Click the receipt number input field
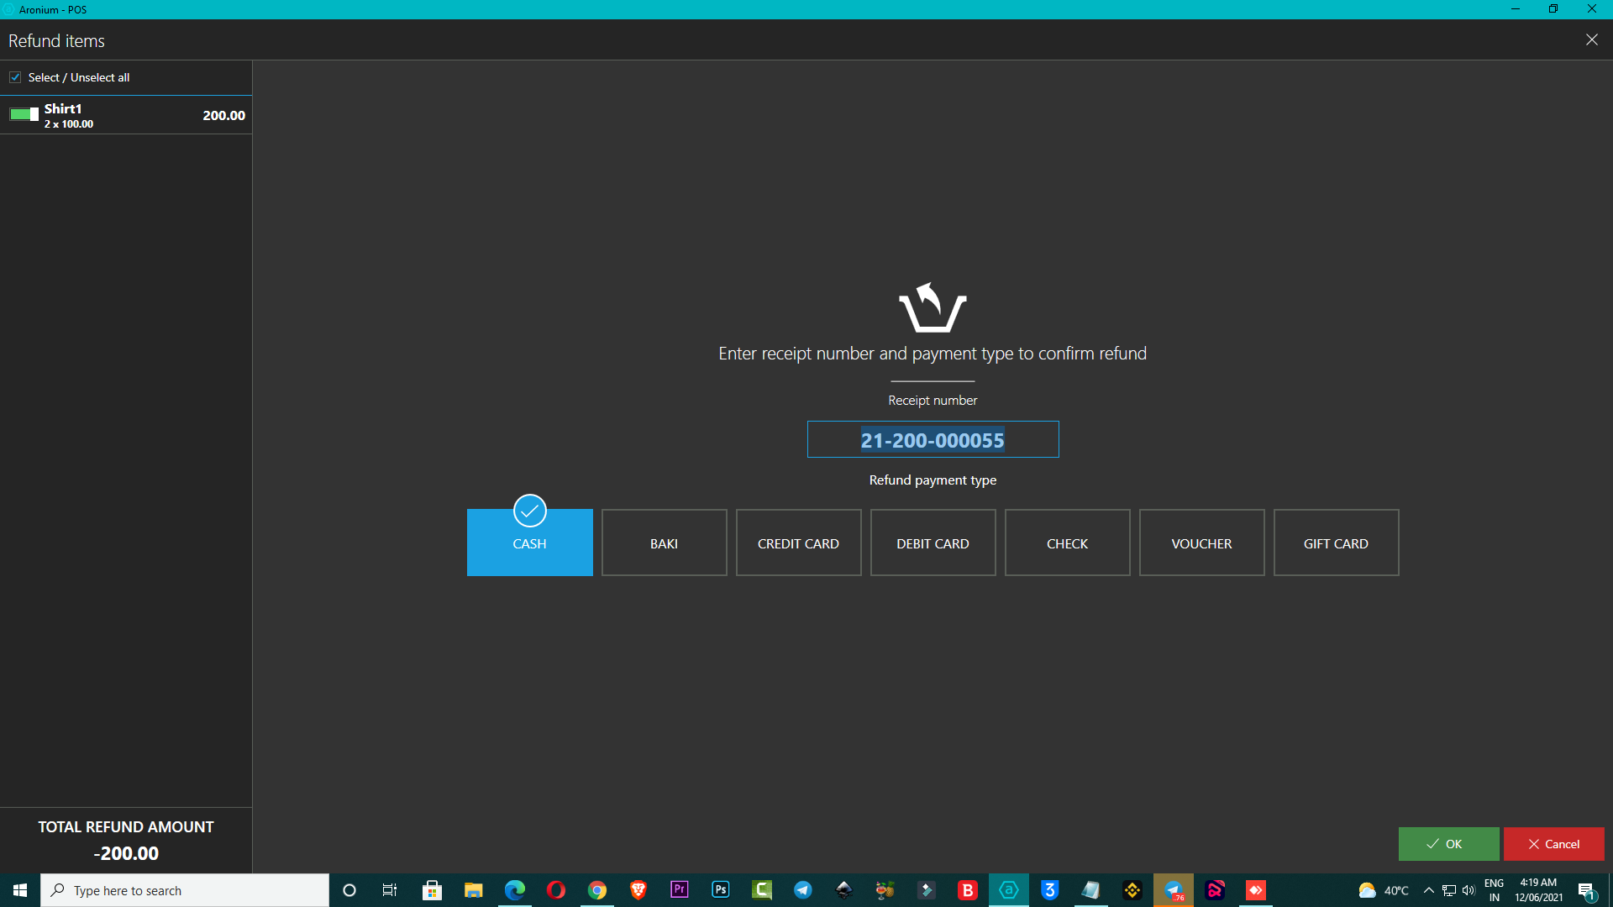The width and height of the screenshot is (1613, 907). point(933,439)
